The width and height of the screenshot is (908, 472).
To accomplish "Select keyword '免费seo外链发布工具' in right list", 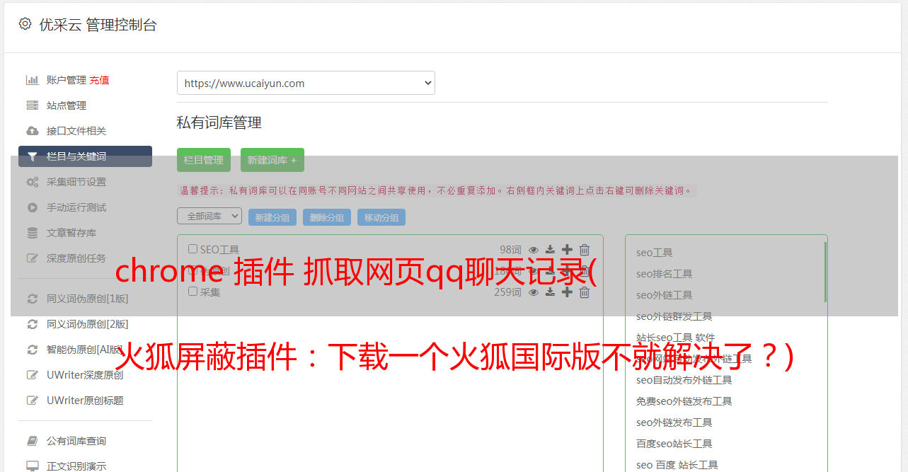I will pyautogui.click(x=684, y=401).
